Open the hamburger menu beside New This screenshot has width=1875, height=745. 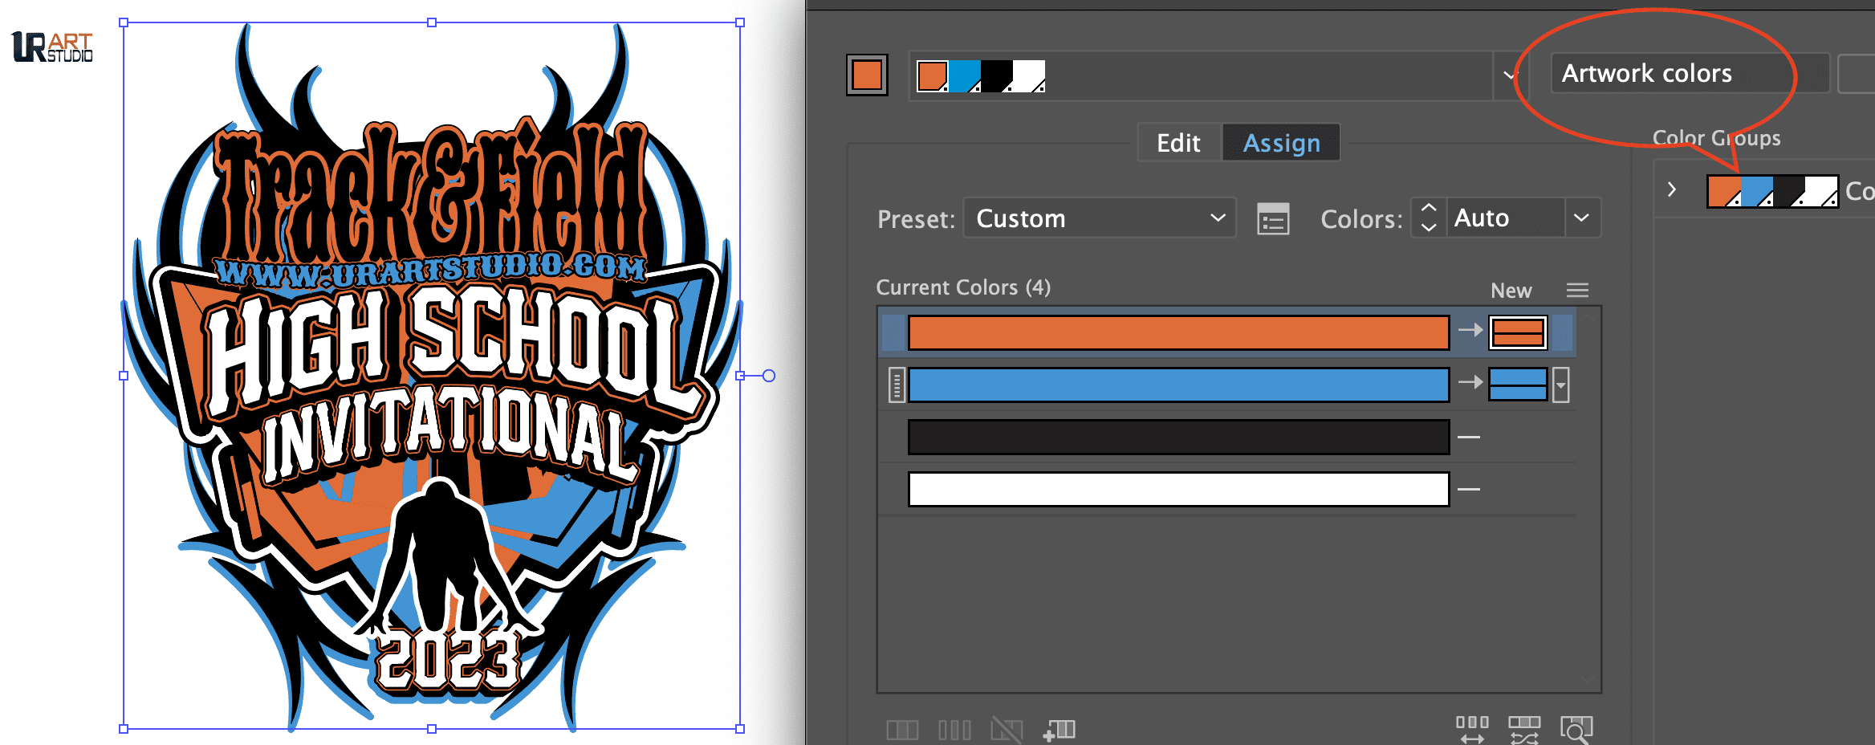pyautogui.click(x=1577, y=290)
